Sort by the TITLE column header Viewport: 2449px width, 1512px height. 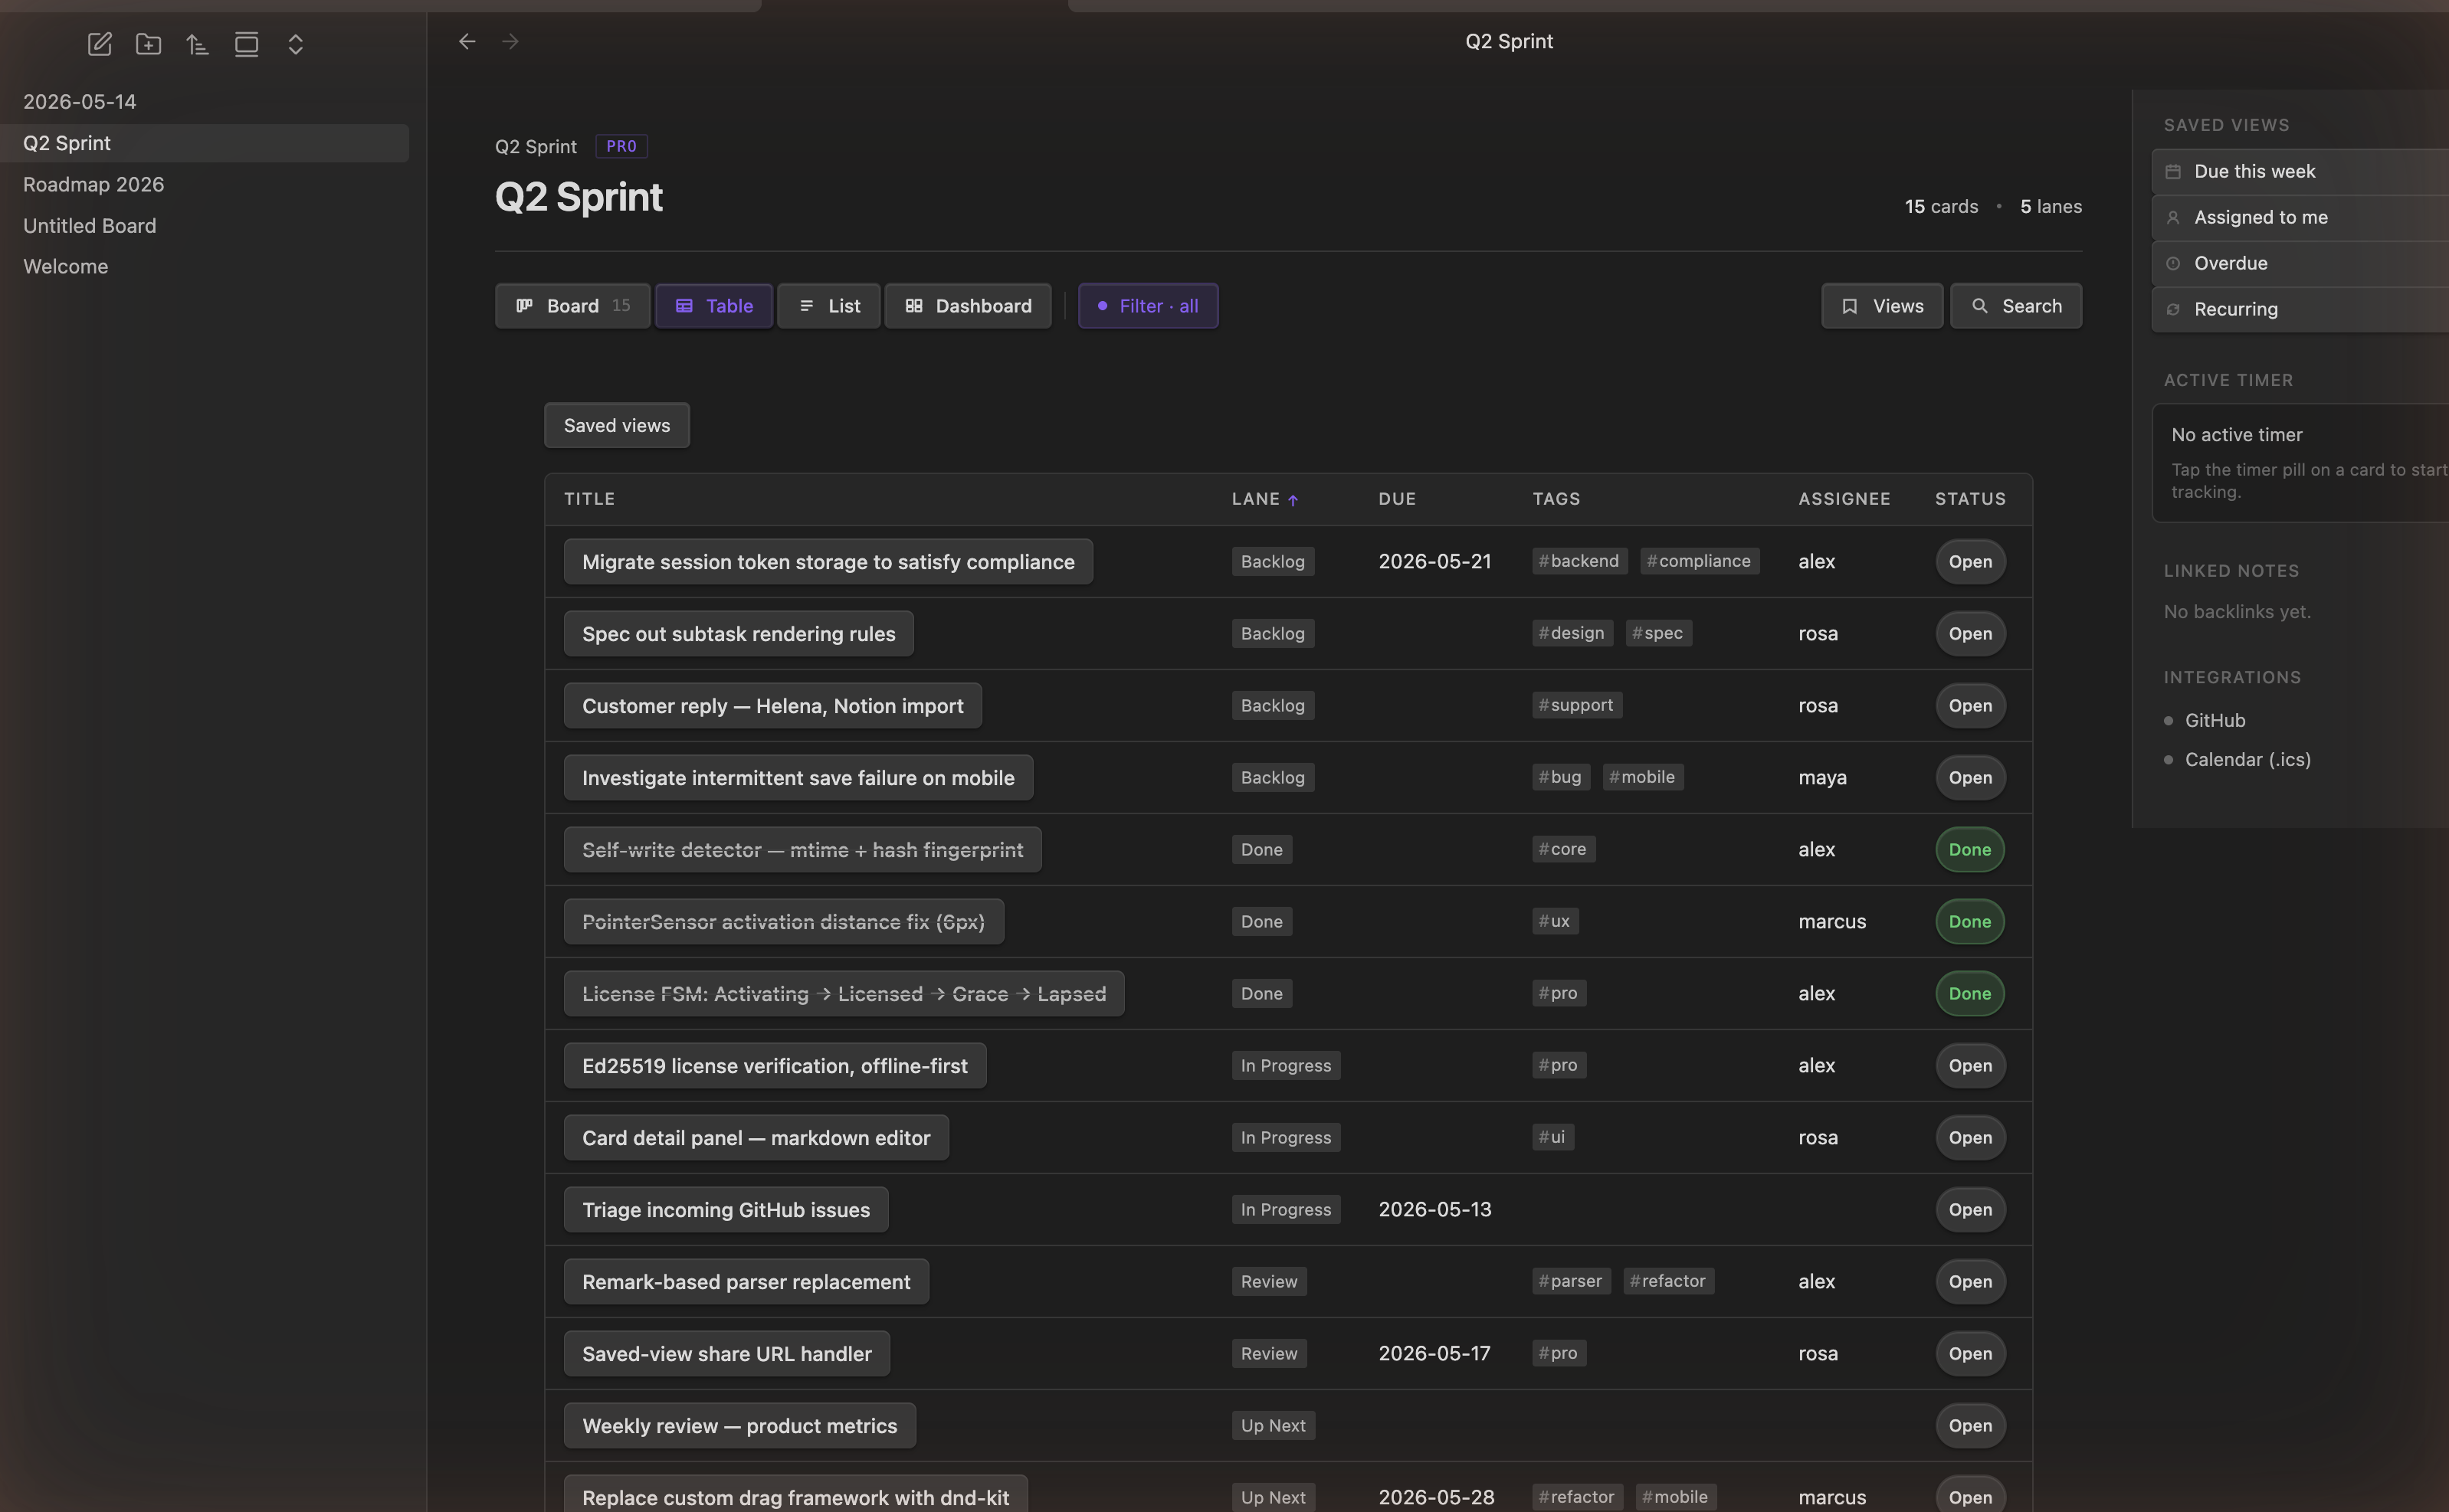pos(589,499)
